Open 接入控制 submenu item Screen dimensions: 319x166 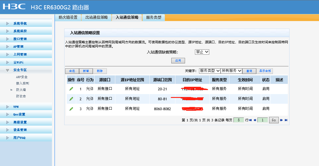point(22,83)
